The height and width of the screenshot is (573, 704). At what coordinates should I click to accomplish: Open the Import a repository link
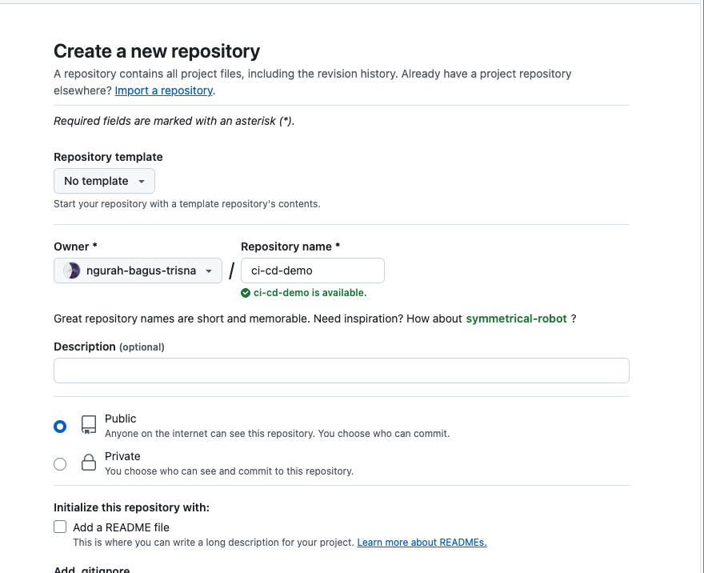[x=164, y=90]
